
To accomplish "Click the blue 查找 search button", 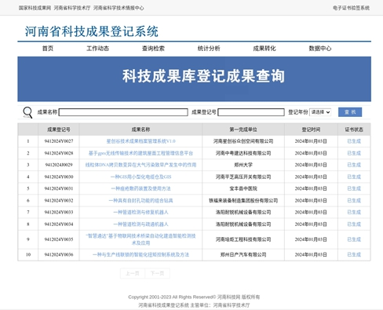I will [350, 112].
